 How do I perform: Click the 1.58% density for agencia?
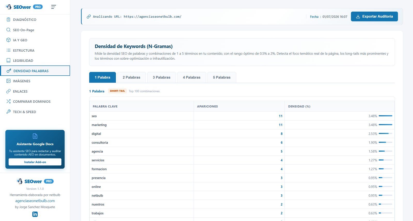tap(373, 152)
